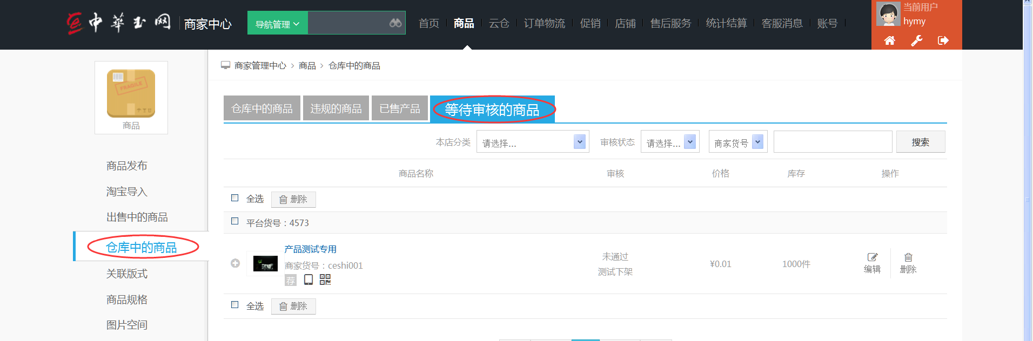
Task: Click the 中华玉网 site logo
Action: pyautogui.click(x=118, y=23)
